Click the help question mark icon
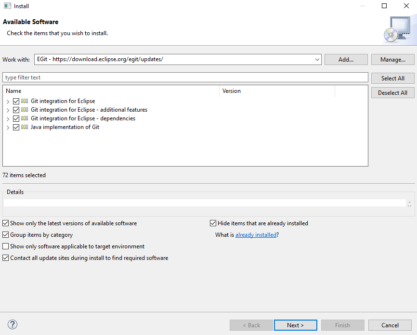Screen dimensions: 417x335 tap(13, 324)
